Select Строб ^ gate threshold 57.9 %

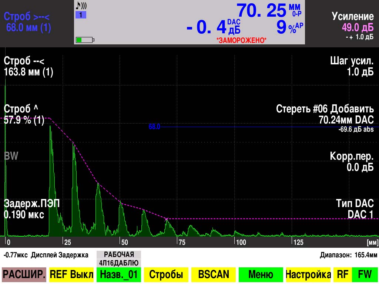tap(24, 114)
